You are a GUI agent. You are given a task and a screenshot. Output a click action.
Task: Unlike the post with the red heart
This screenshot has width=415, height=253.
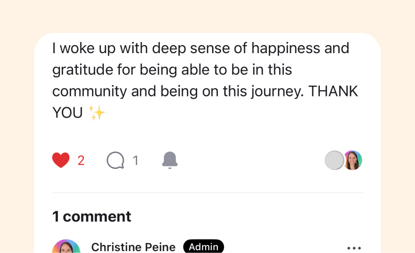tap(61, 160)
